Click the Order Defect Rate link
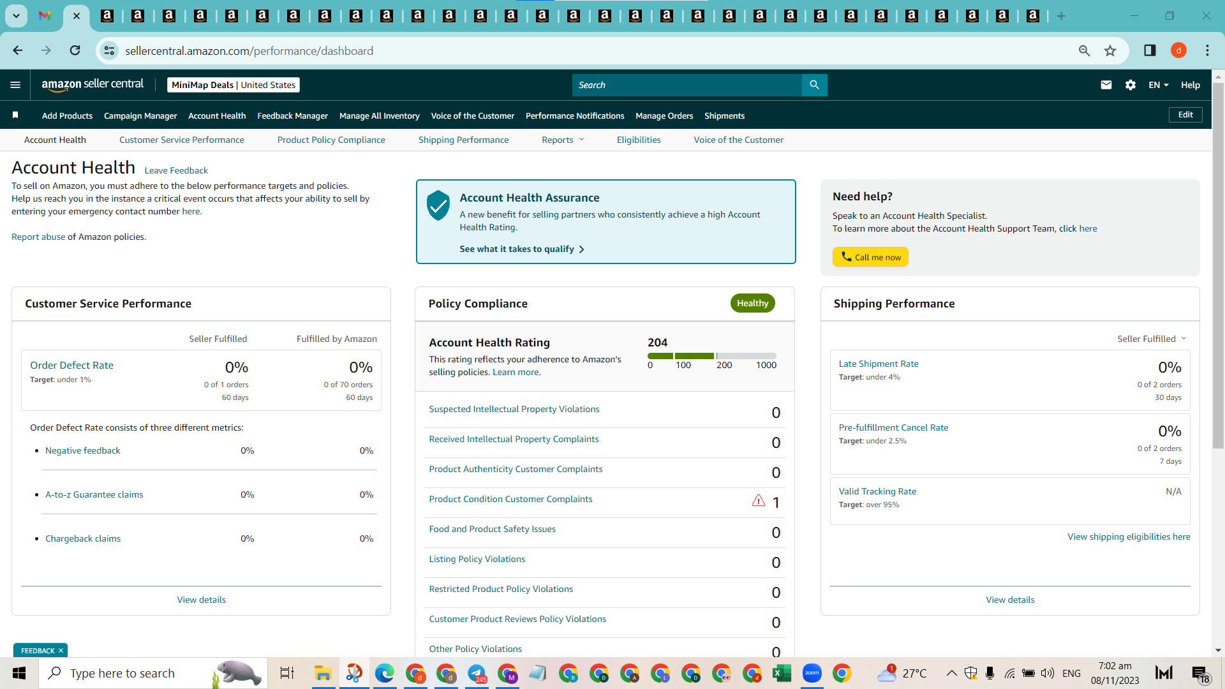 pos(71,365)
